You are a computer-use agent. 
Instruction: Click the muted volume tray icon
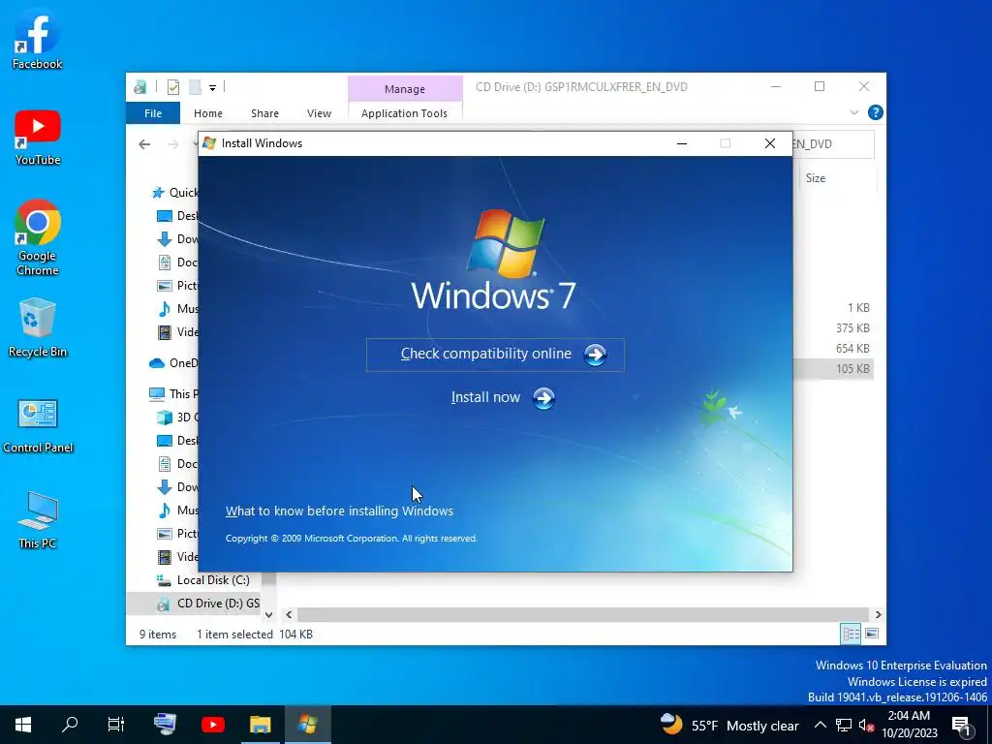click(866, 725)
